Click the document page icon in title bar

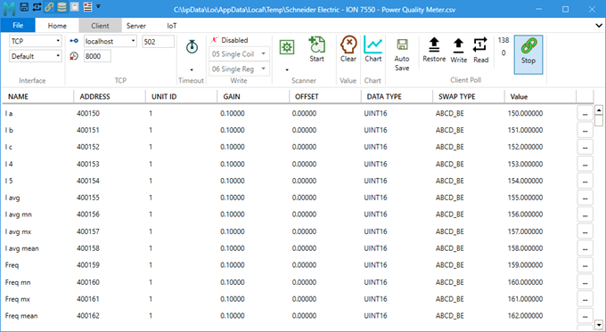tap(75, 6)
